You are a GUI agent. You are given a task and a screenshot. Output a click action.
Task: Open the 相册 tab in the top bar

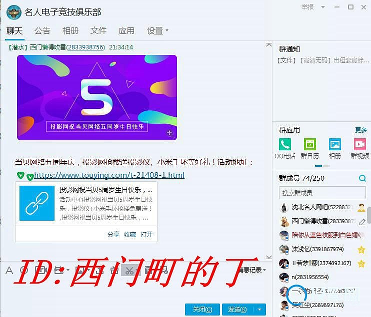70,31
